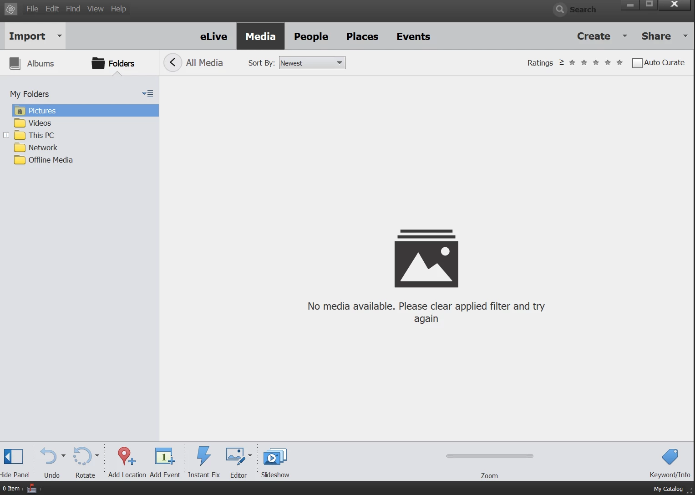Switch to the Media tab
Viewport: 695px width, 495px height.
pos(260,36)
